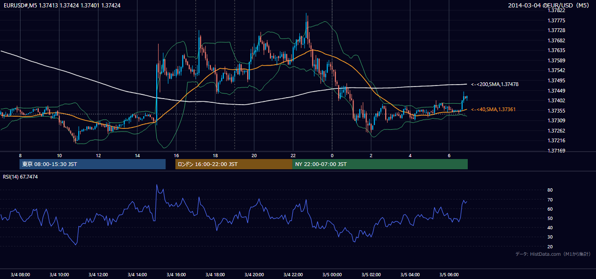Viewport: 596px width, 279px height.
Task: Select the 2014-03-04 EUR/USD (M5) heading
Action: (x=549, y=6)
